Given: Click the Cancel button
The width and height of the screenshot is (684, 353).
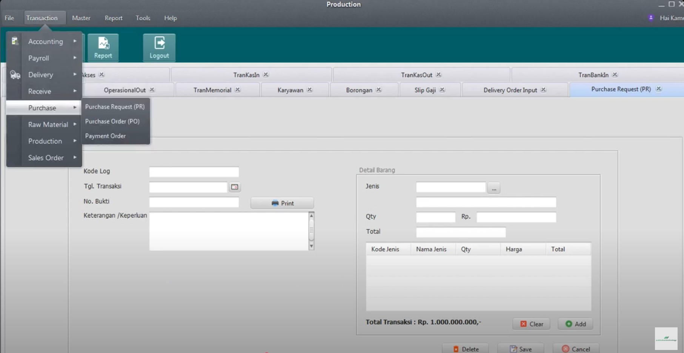Looking at the screenshot, I should [x=576, y=349].
